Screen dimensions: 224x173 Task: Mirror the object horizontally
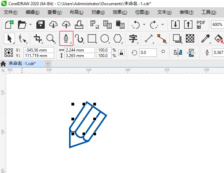tap(178, 53)
